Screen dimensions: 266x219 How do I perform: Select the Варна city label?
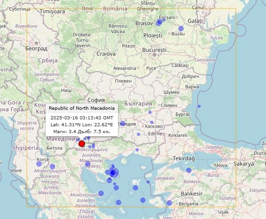point(192,87)
